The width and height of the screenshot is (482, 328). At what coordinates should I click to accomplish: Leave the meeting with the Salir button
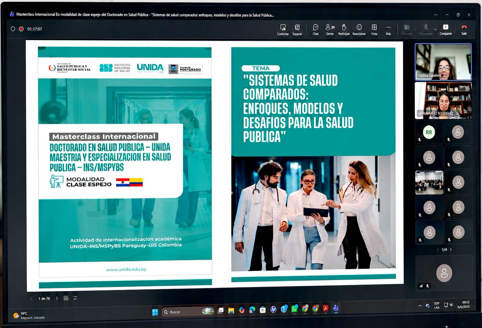[x=464, y=29]
